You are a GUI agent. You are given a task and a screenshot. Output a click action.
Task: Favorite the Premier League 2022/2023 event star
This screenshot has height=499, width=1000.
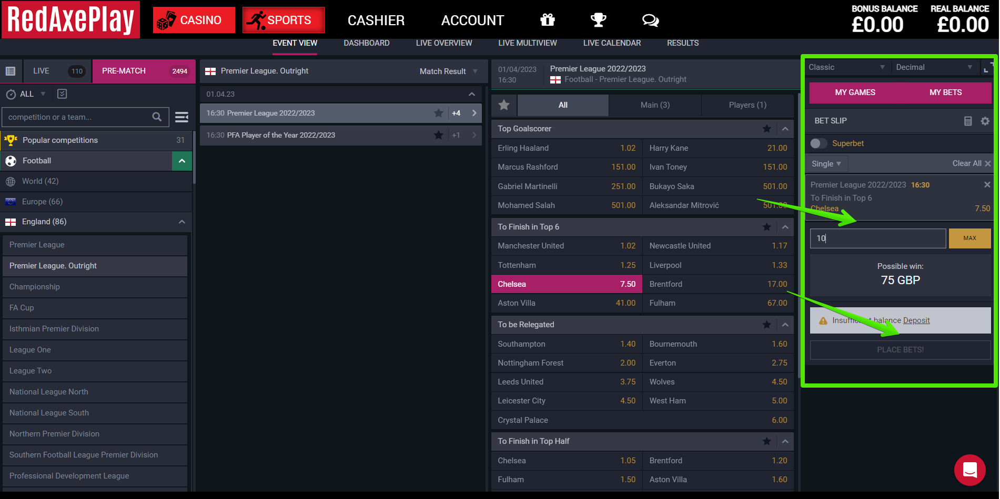(x=438, y=113)
